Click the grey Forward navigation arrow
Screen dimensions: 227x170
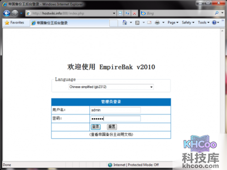tap(15, 13)
